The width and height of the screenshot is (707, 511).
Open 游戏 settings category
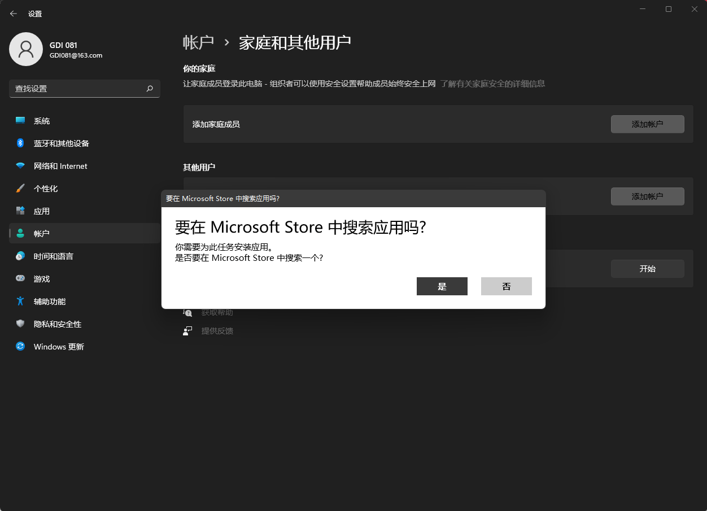85,279
